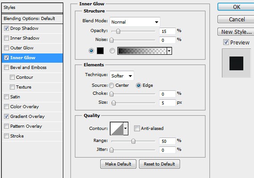The image size is (254, 178).
Task: Enable the Inner Shadow checkbox
Action: (x=7, y=38)
